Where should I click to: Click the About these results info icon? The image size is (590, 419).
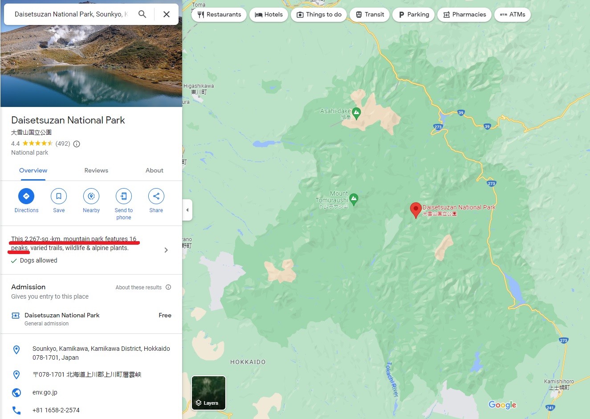(168, 287)
